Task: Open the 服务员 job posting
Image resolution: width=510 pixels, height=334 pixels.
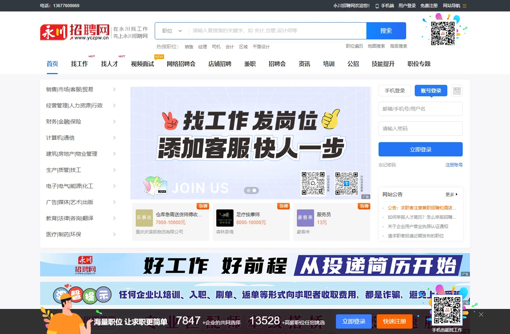Action: click(324, 214)
